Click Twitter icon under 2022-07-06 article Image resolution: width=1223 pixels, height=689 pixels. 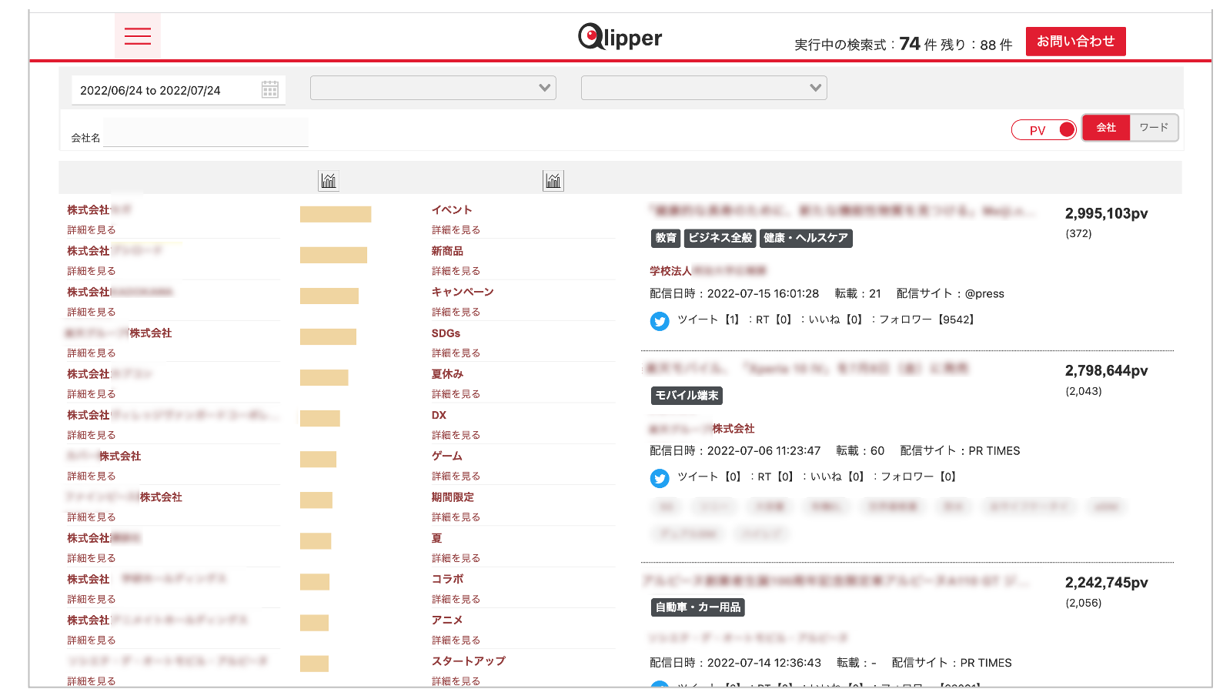coord(660,478)
